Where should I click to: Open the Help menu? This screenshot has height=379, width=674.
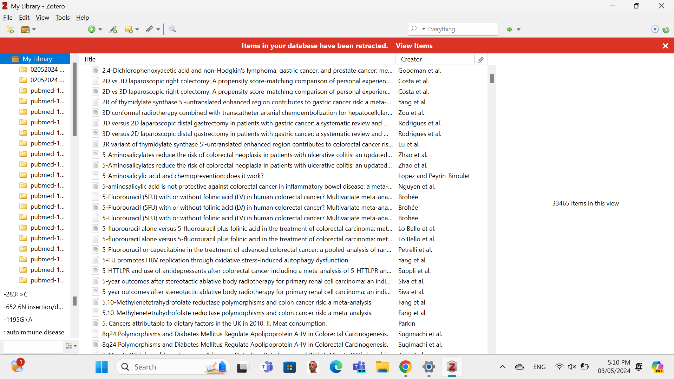(x=83, y=18)
